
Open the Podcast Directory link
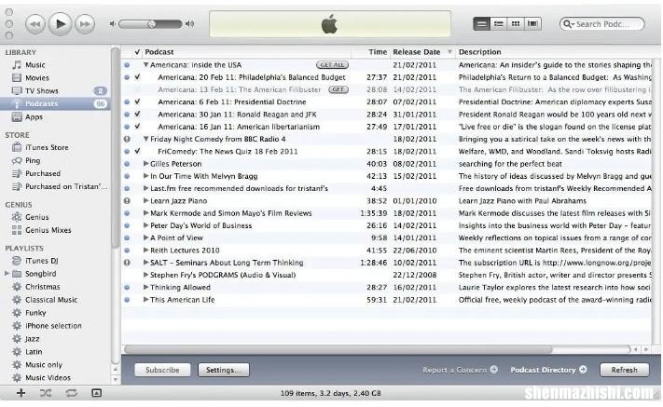(x=548, y=370)
